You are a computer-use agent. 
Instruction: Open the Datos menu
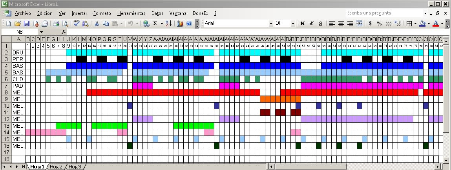coord(157,13)
